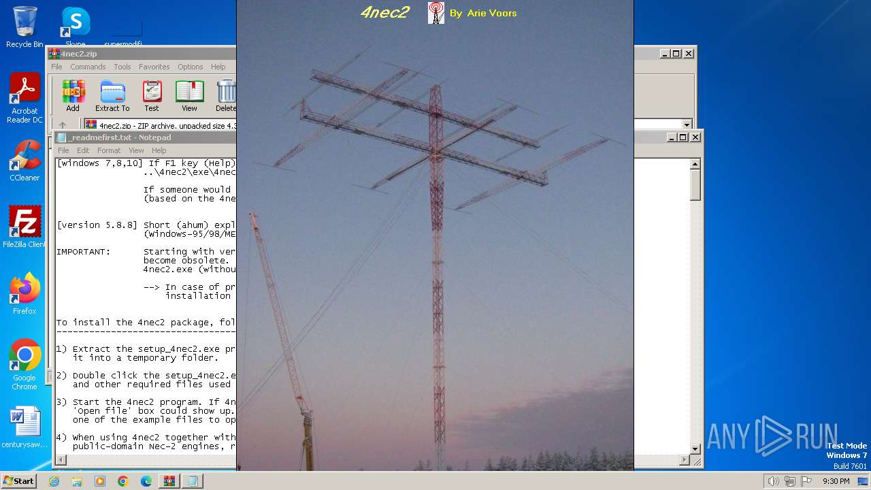This screenshot has width=871, height=490.
Task: Click the View file icon in WinRAR
Action: [x=189, y=96]
